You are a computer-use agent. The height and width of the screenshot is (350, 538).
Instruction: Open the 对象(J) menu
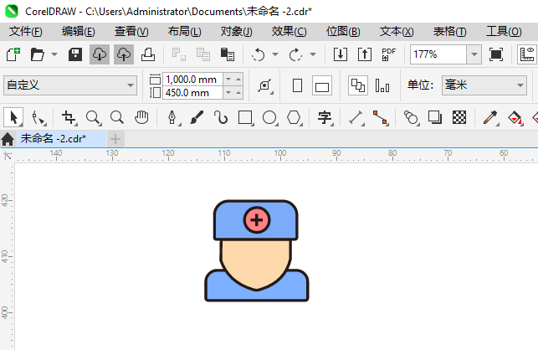(x=237, y=32)
